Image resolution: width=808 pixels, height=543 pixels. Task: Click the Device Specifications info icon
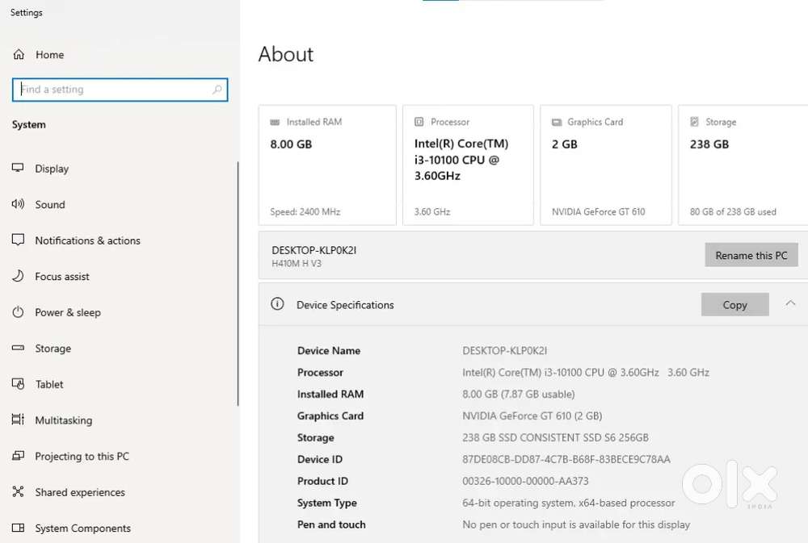(277, 305)
